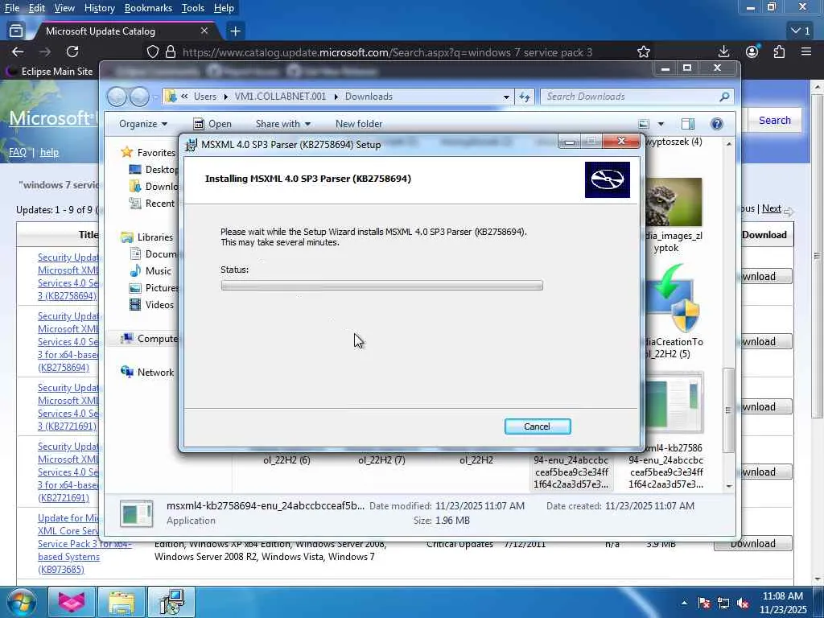Screen dimensions: 824x618
Task: Select Libraries in the navigation pane
Action: 154,237
